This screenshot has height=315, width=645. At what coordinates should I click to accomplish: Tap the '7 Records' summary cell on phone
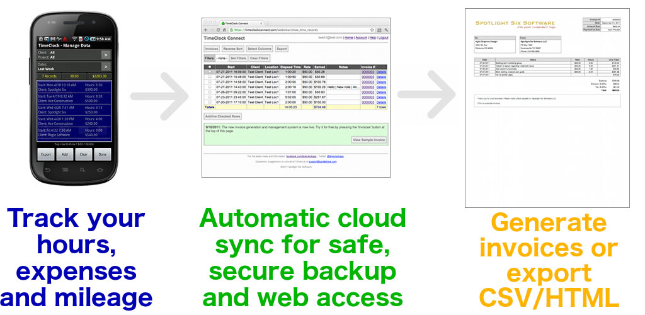point(49,76)
